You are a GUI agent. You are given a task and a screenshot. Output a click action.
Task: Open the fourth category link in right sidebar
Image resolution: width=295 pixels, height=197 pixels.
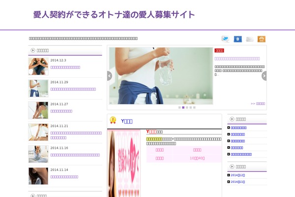click(237, 148)
